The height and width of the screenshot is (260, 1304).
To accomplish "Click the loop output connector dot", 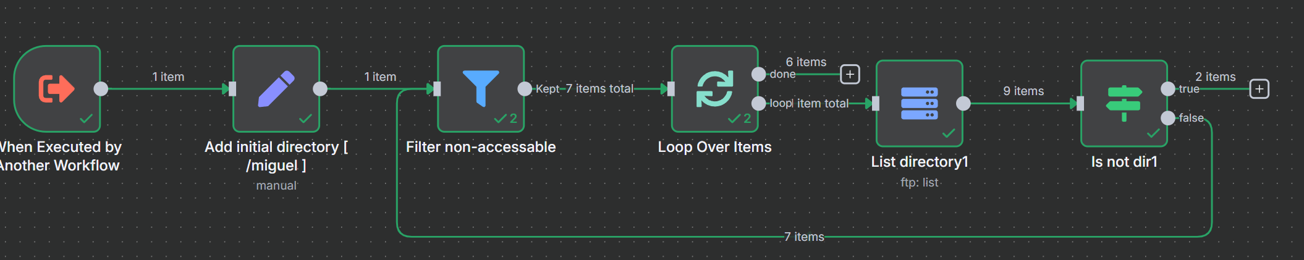I will (x=758, y=103).
